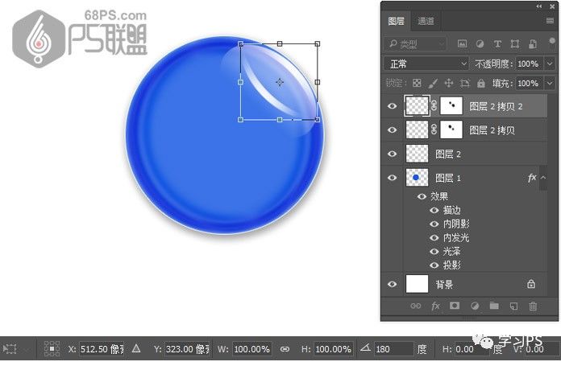Click the text layer filter icon
Image resolution: width=561 pixels, height=366 pixels.
(x=497, y=43)
